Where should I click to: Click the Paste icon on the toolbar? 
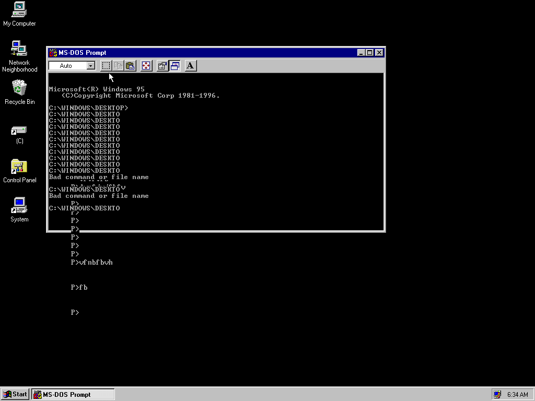[x=130, y=65]
